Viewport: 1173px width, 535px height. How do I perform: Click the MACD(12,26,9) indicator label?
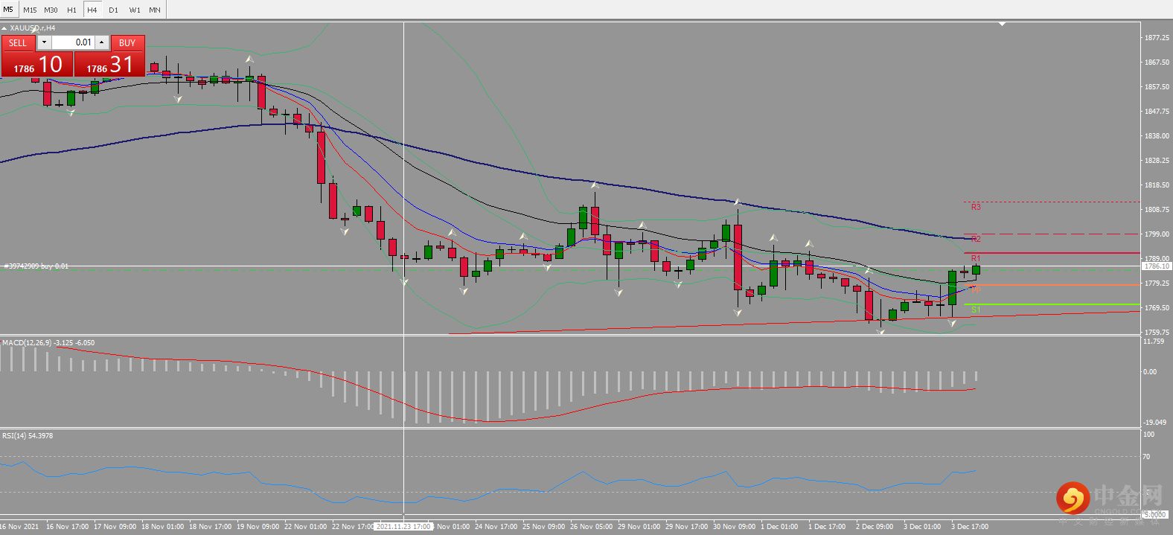48,343
